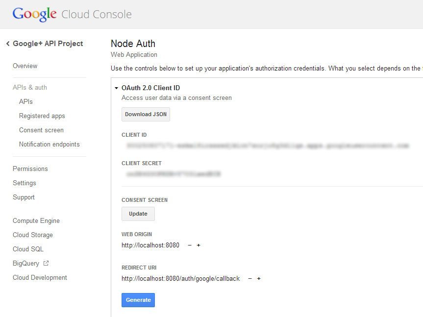The image size is (423, 317).
Task: Click the Google Cloud Console logo
Action: point(72,14)
